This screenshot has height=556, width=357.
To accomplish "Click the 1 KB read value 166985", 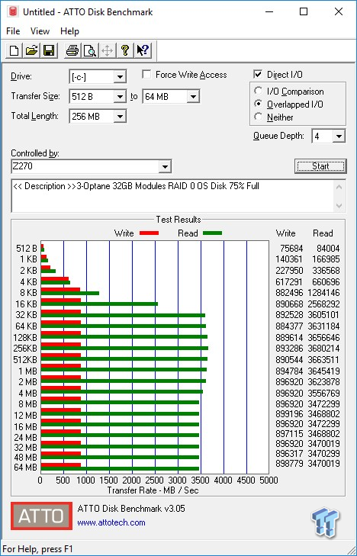I will pyautogui.click(x=326, y=259).
